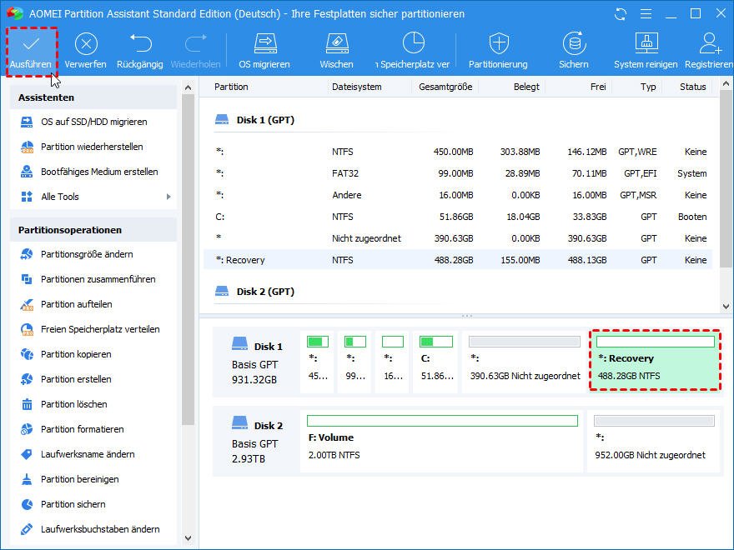The image size is (734, 550).
Task: Select Partition löschen operation
Action: [x=73, y=404]
